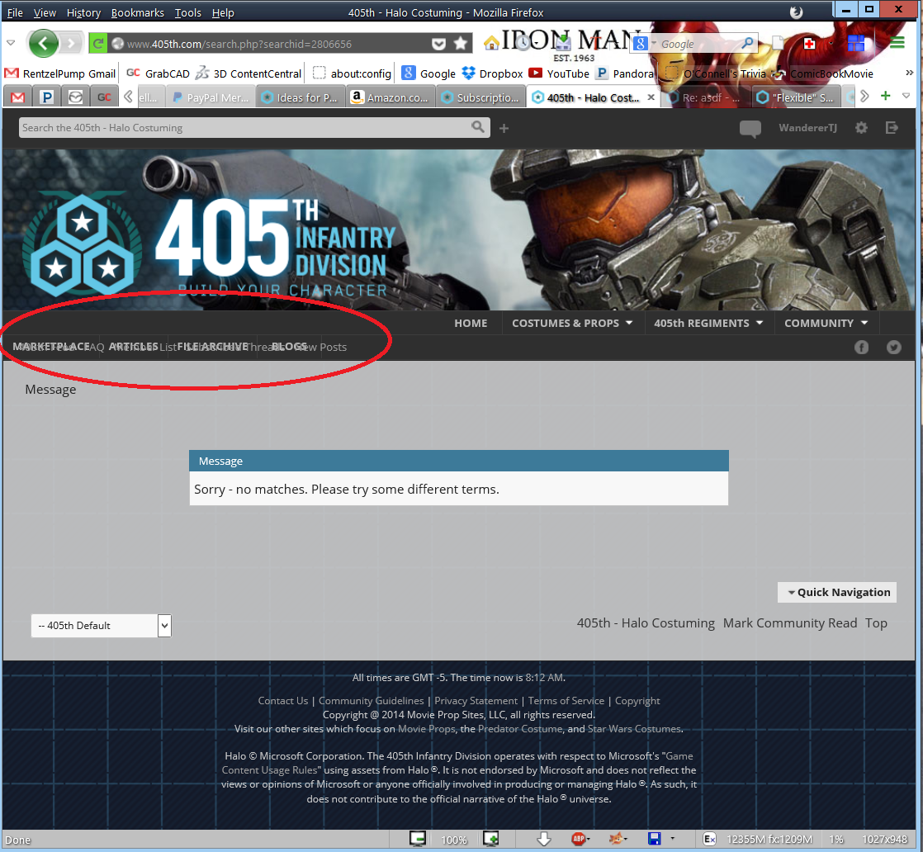
Task: Save to Pocket using the URL bar icon
Action: (438, 44)
